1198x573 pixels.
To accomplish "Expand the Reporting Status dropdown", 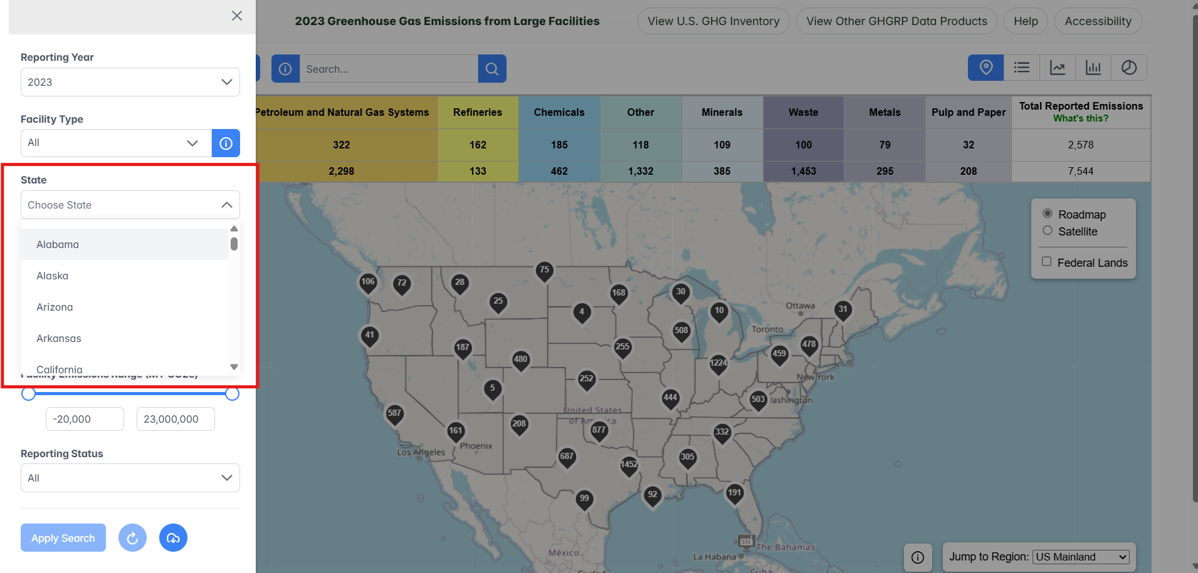I will [x=130, y=477].
